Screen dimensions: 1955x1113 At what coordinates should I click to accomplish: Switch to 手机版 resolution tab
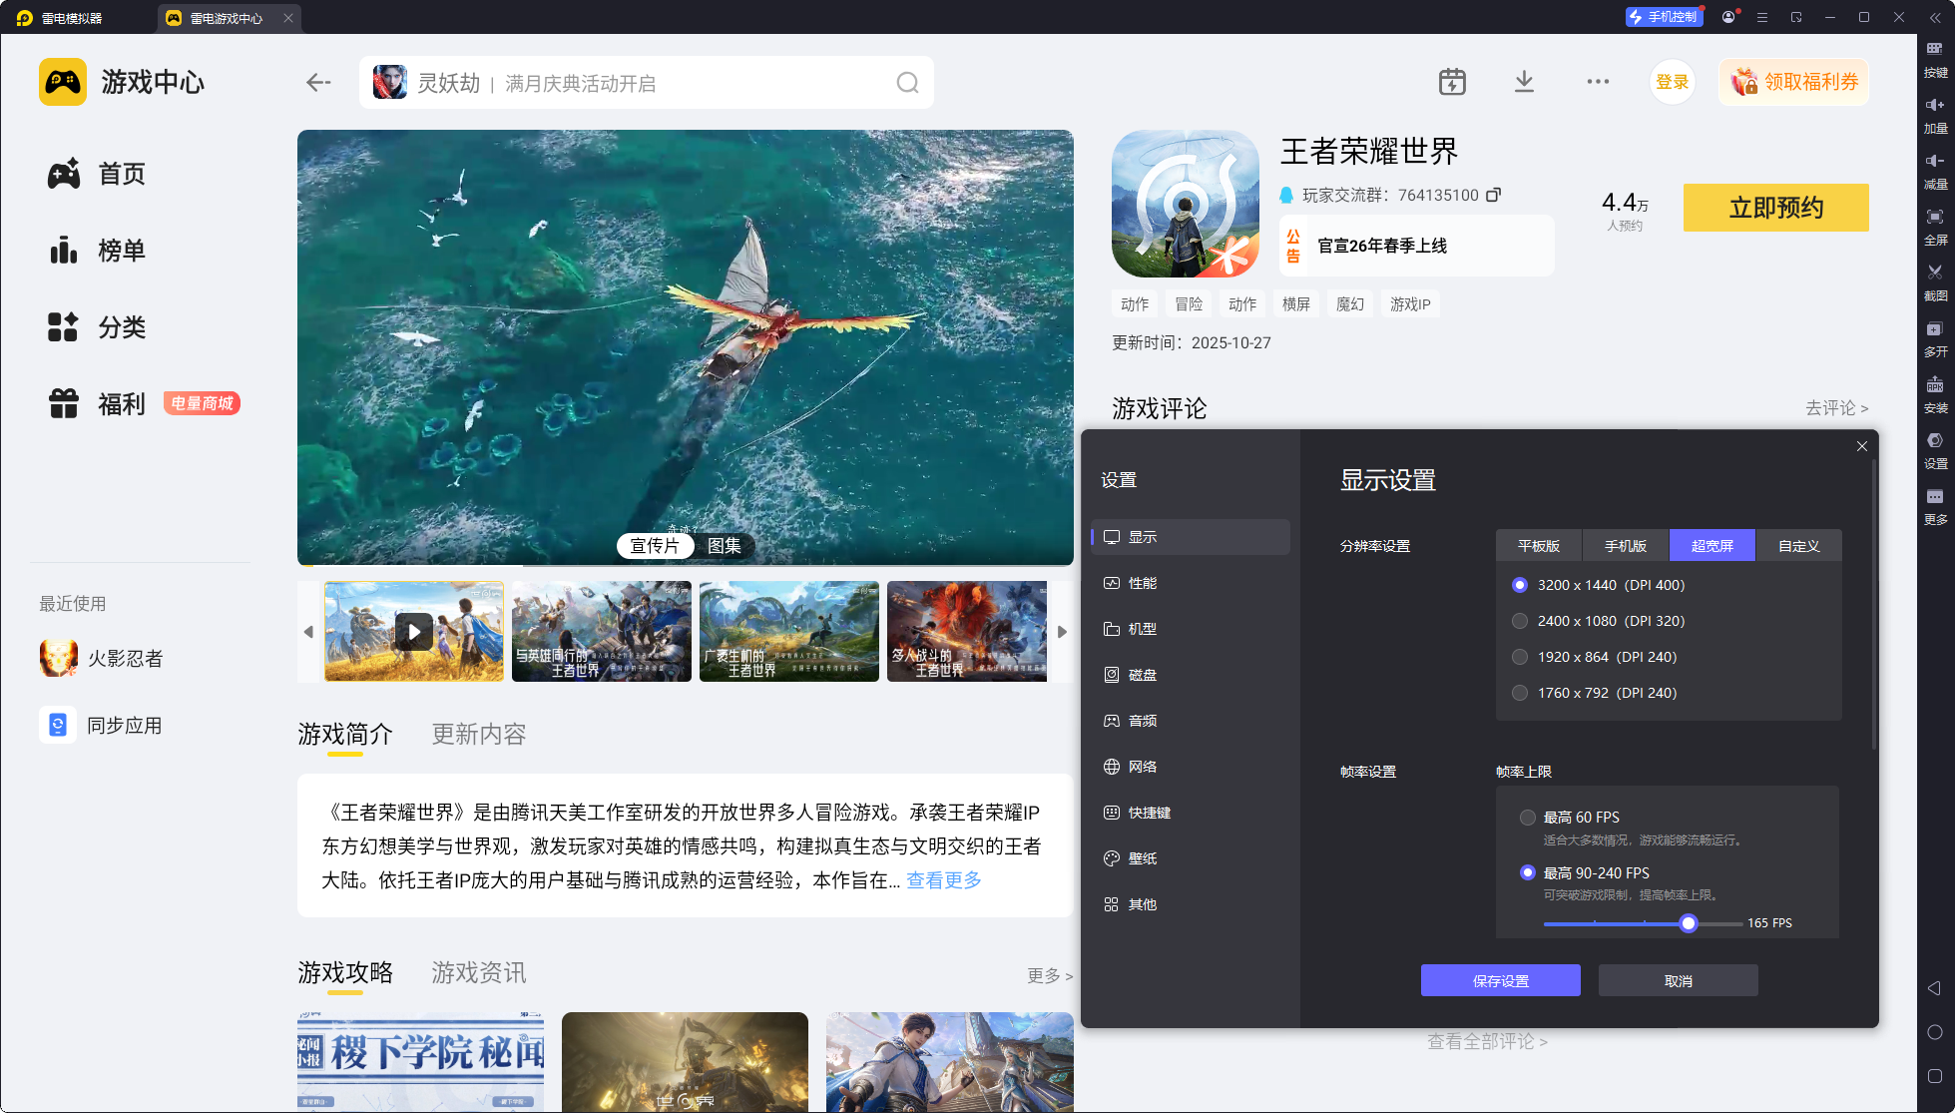click(x=1625, y=546)
